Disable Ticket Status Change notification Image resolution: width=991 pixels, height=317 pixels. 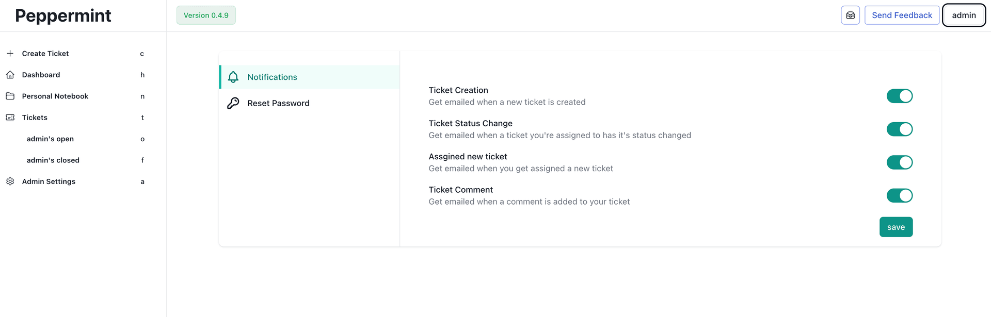899,129
